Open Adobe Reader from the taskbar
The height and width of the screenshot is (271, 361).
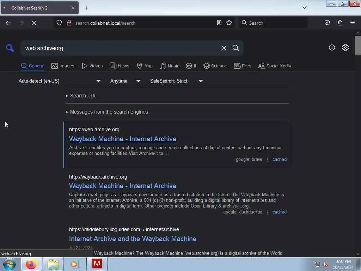pos(97,264)
